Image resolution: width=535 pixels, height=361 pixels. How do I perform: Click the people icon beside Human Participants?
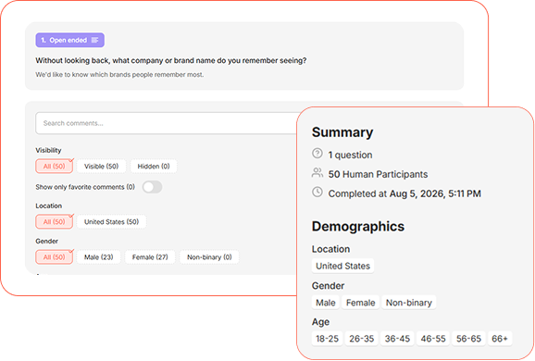click(x=317, y=173)
